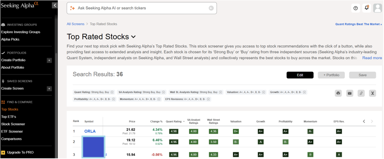Submit search with the arrow send icon

211,8
